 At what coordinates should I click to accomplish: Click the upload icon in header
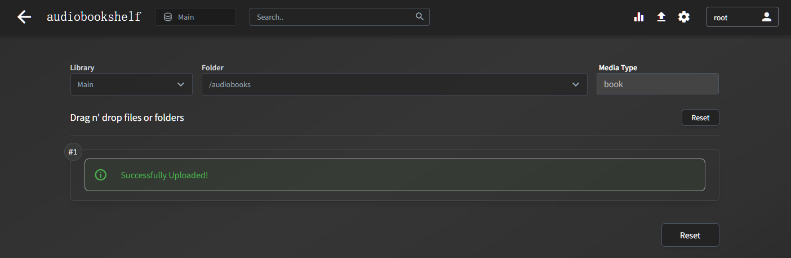pos(661,17)
